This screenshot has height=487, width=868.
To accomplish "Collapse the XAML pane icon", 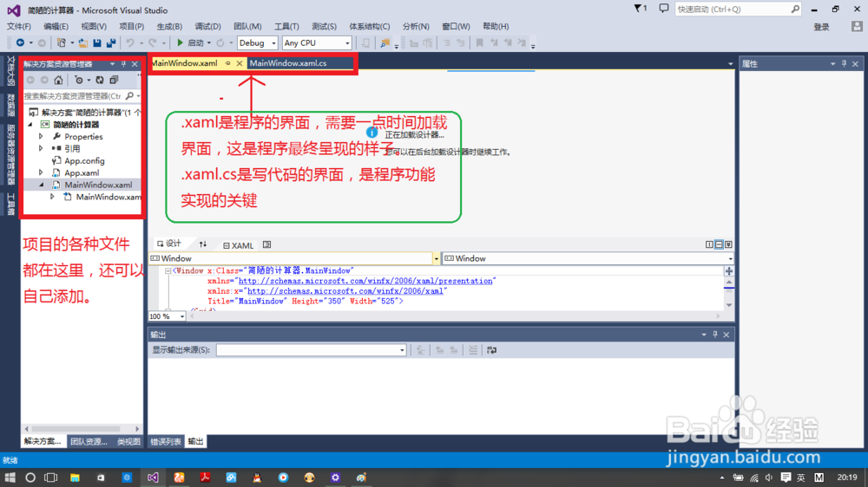I will click(728, 244).
